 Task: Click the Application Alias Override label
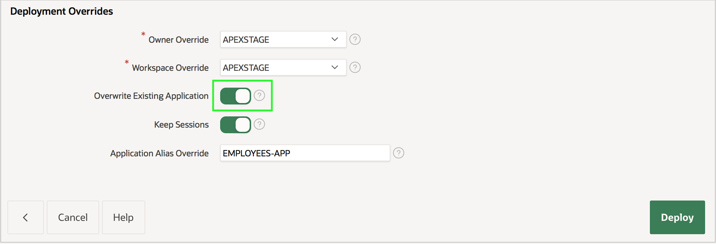tap(159, 154)
